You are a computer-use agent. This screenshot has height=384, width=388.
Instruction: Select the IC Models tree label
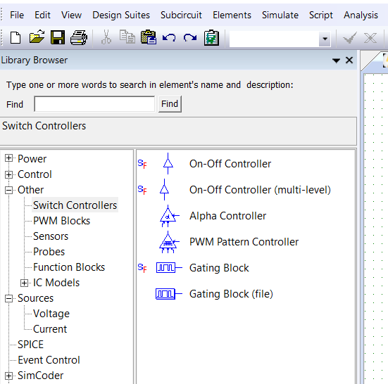[56, 283]
